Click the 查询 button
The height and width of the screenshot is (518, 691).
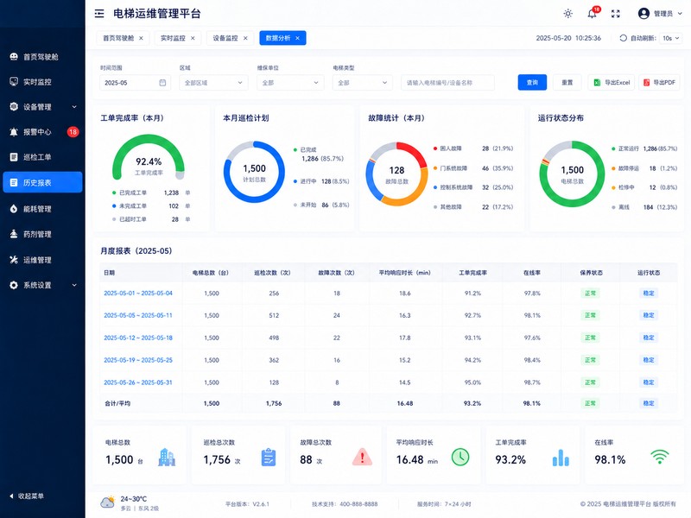[x=532, y=82]
